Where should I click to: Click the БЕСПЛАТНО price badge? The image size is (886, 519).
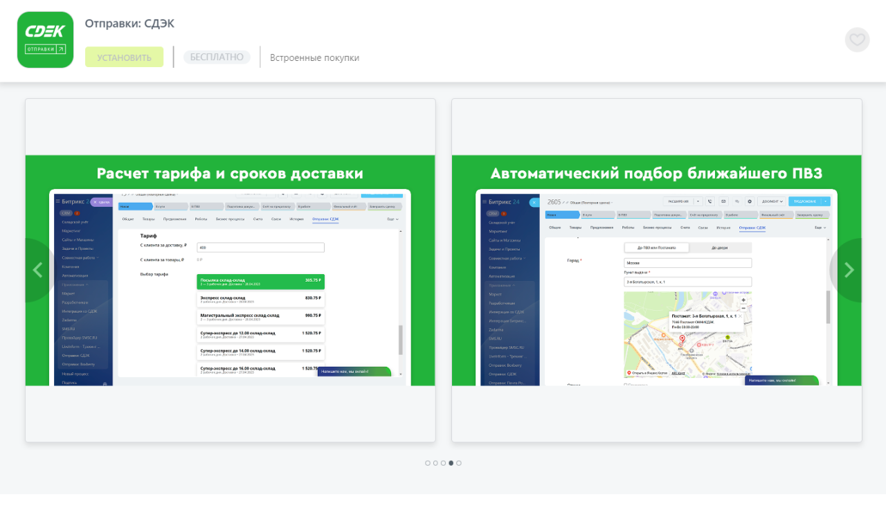217,57
